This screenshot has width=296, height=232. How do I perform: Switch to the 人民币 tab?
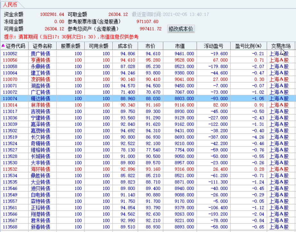click(11, 4)
